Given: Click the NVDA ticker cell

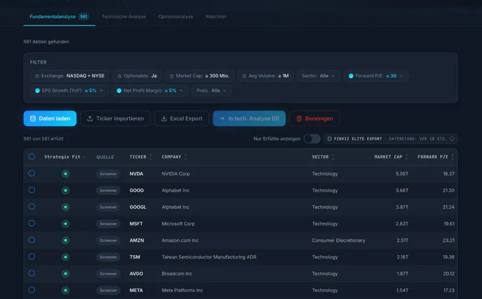Looking at the screenshot, I should pos(136,174).
